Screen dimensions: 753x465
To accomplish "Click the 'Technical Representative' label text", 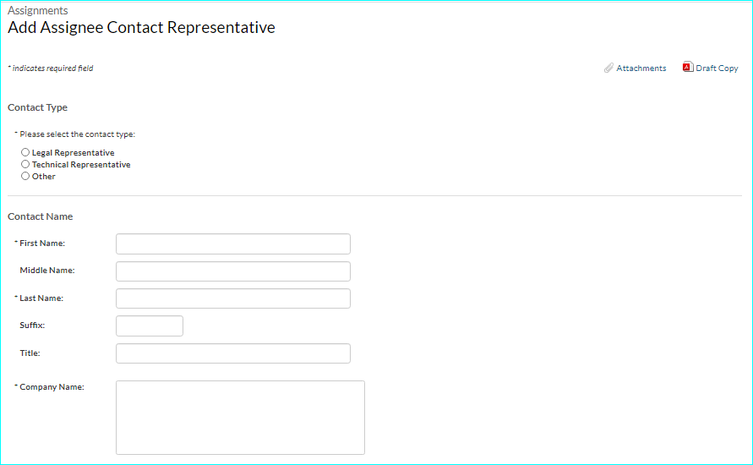I will 81,165.
